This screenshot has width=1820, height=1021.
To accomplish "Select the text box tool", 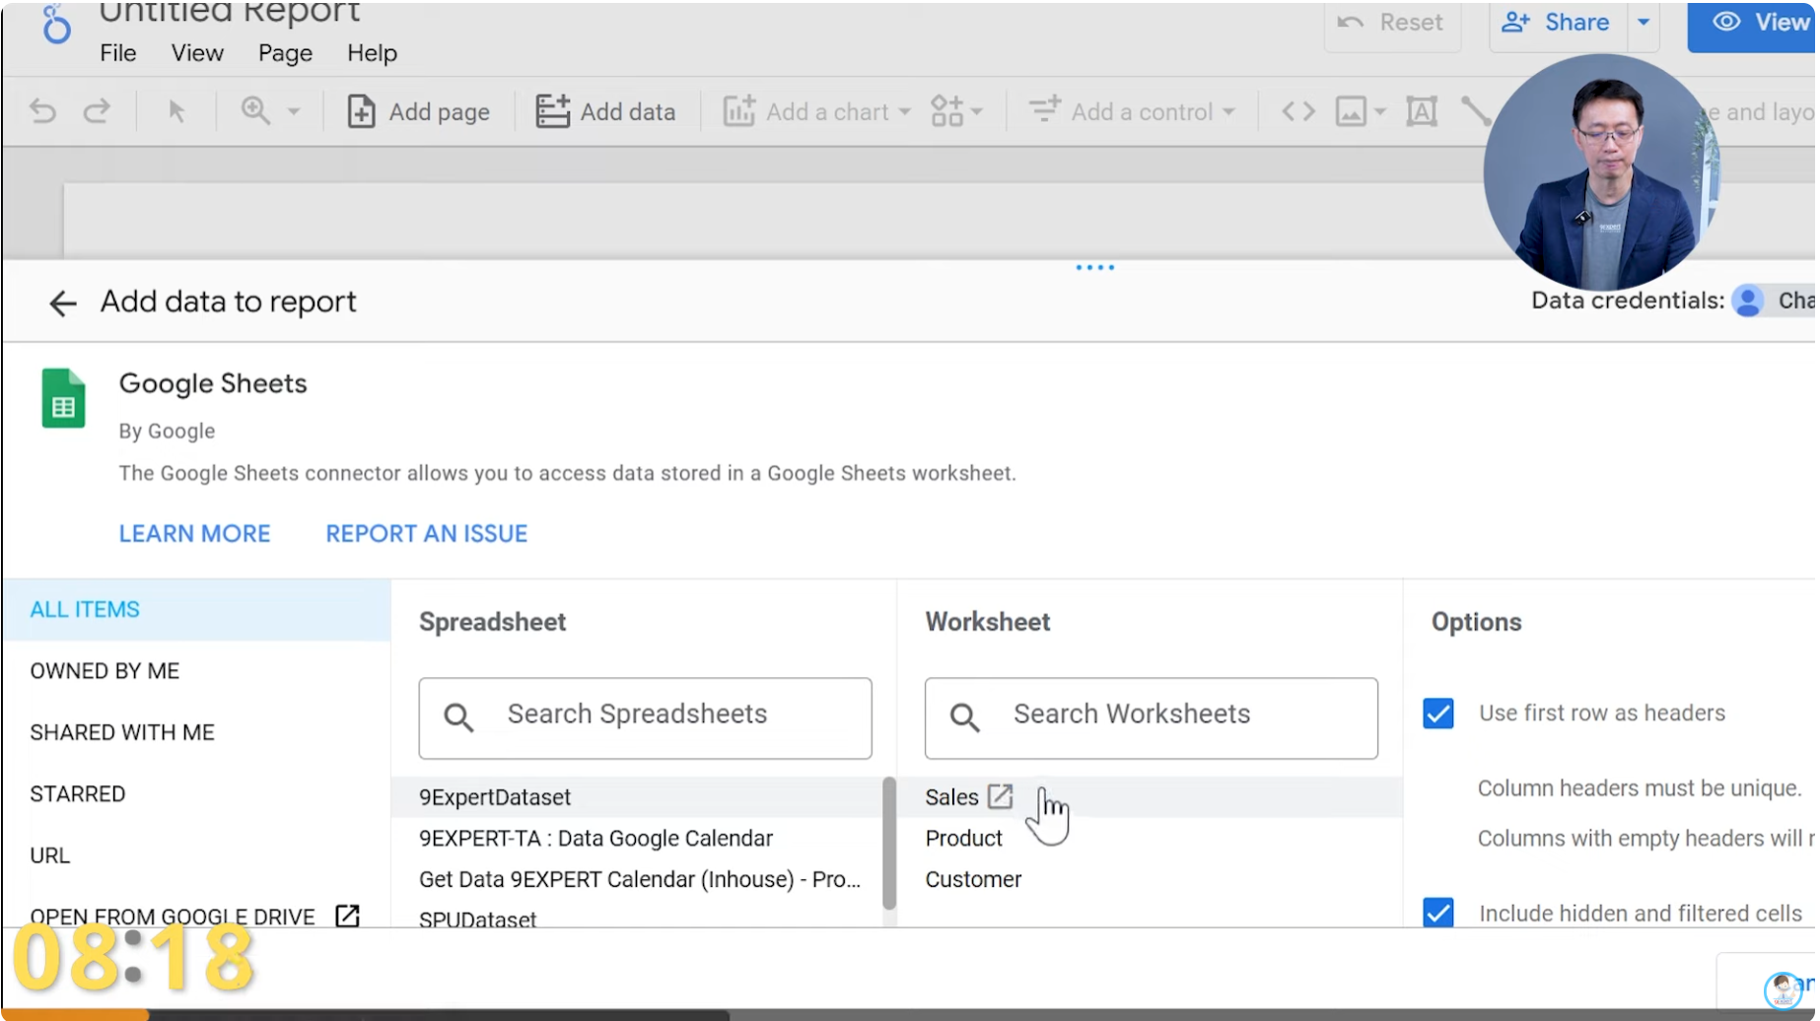I will click(x=1421, y=111).
